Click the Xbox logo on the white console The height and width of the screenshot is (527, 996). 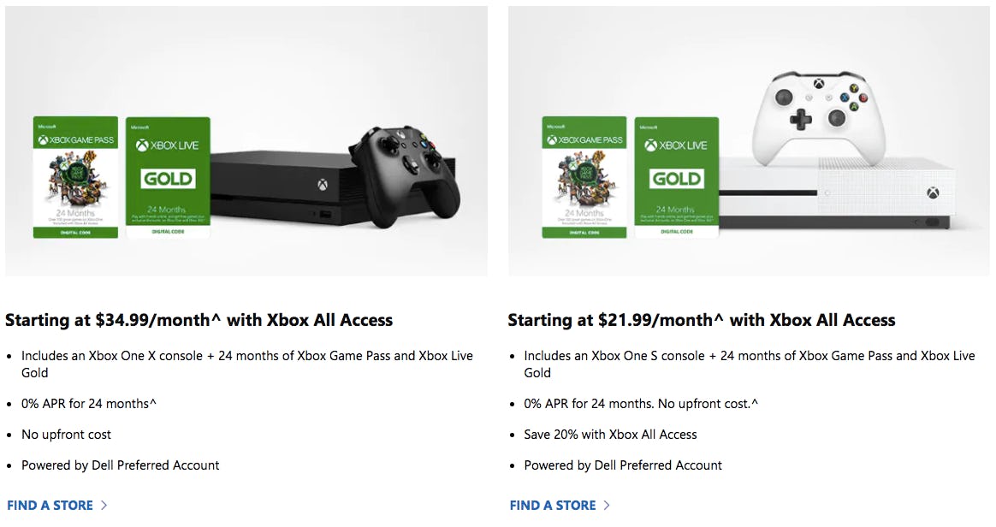931,193
